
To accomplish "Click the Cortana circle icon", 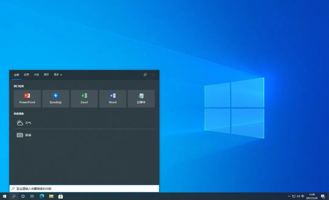I will (x=23, y=196).
